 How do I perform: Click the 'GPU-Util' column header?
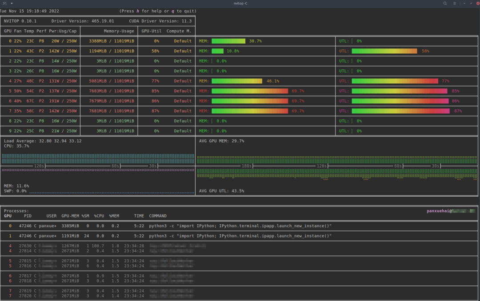point(151,31)
